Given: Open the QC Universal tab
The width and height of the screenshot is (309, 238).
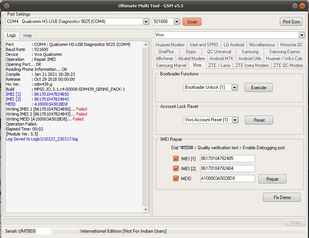Looking at the screenshot, I should point(219,52).
